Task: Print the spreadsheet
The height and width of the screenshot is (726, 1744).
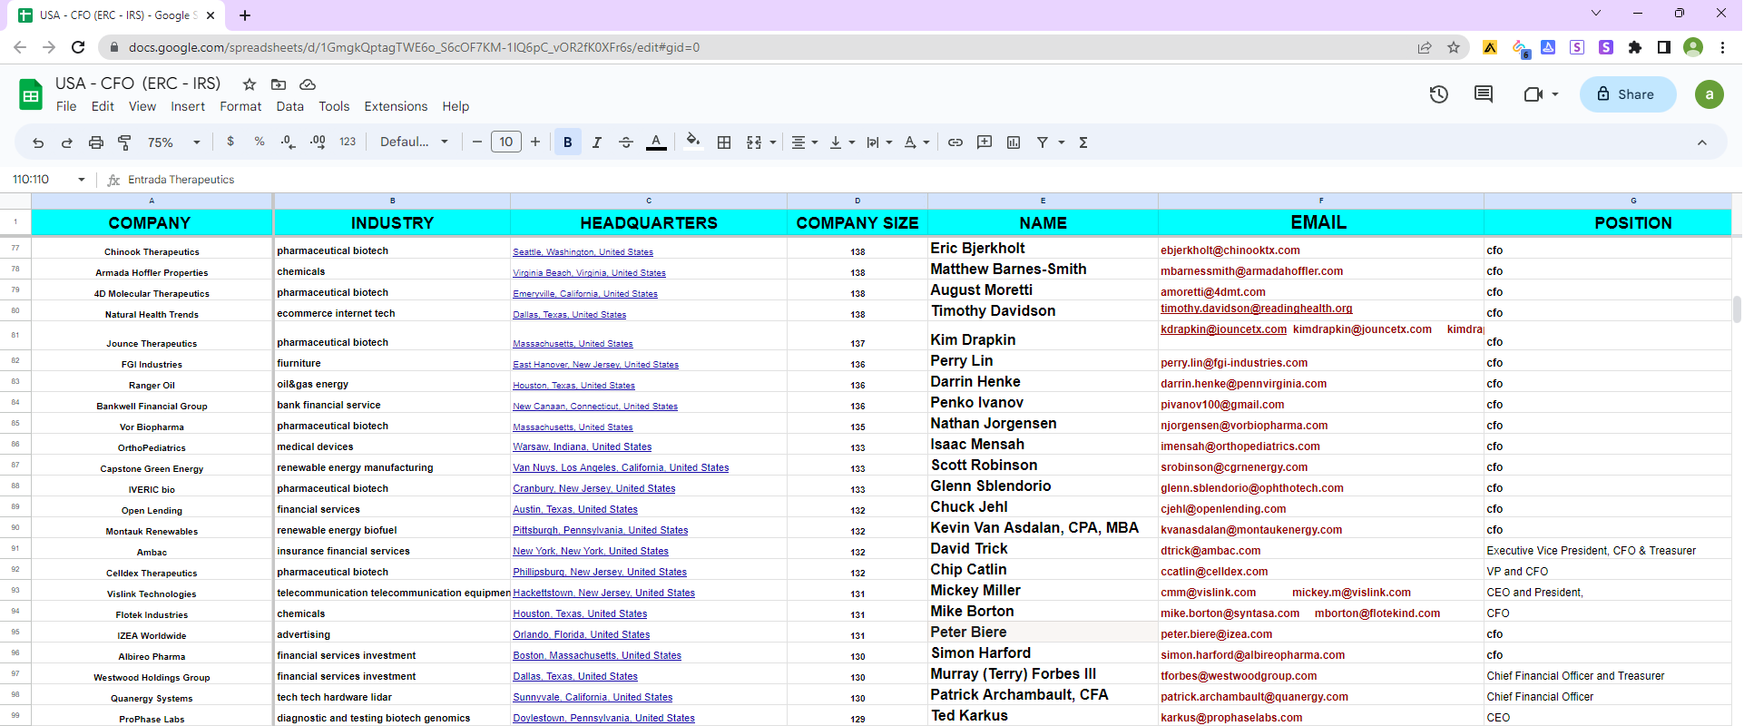Action: (x=96, y=142)
